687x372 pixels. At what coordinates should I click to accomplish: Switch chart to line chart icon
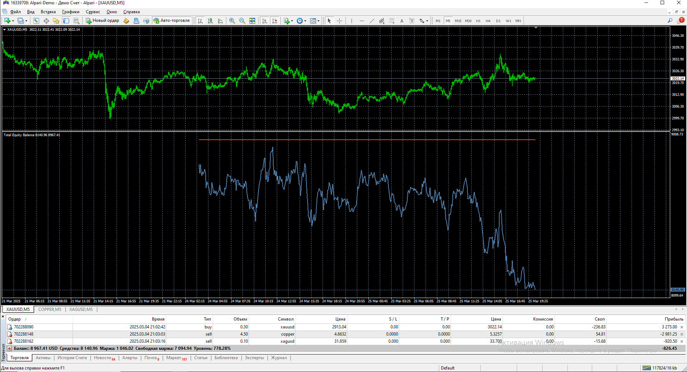click(x=220, y=21)
